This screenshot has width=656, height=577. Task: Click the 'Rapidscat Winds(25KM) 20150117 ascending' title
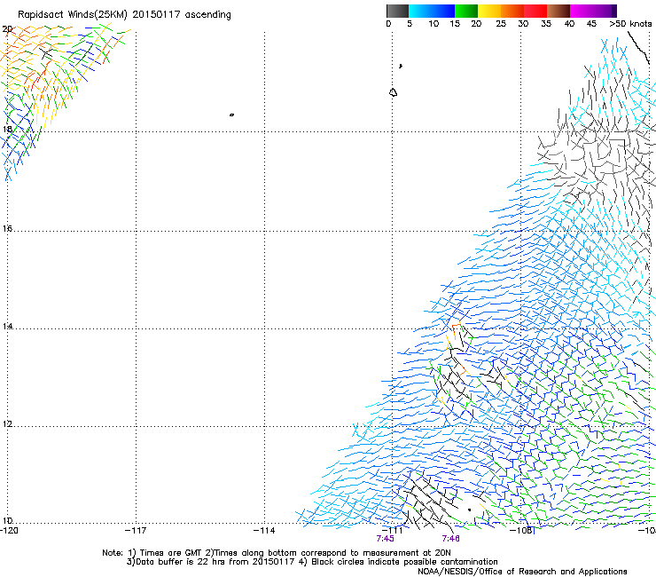coord(124,14)
